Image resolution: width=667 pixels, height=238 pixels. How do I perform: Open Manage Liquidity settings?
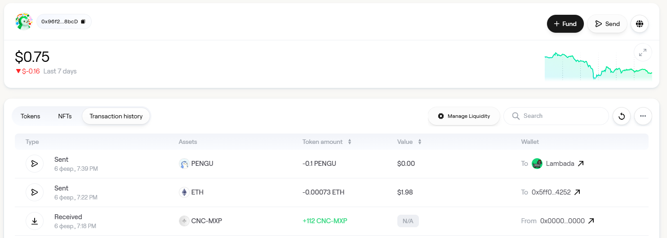click(464, 116)
